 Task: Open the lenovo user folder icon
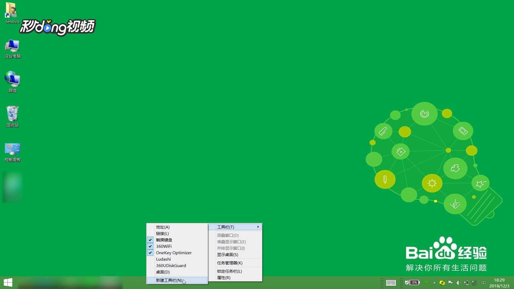click(11, 12)
